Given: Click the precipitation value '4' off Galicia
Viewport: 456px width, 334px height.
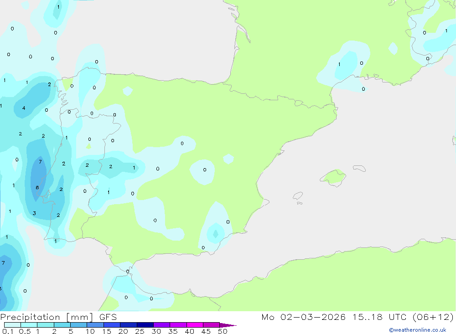Looking at the screenshot, I should coord(24,108).
